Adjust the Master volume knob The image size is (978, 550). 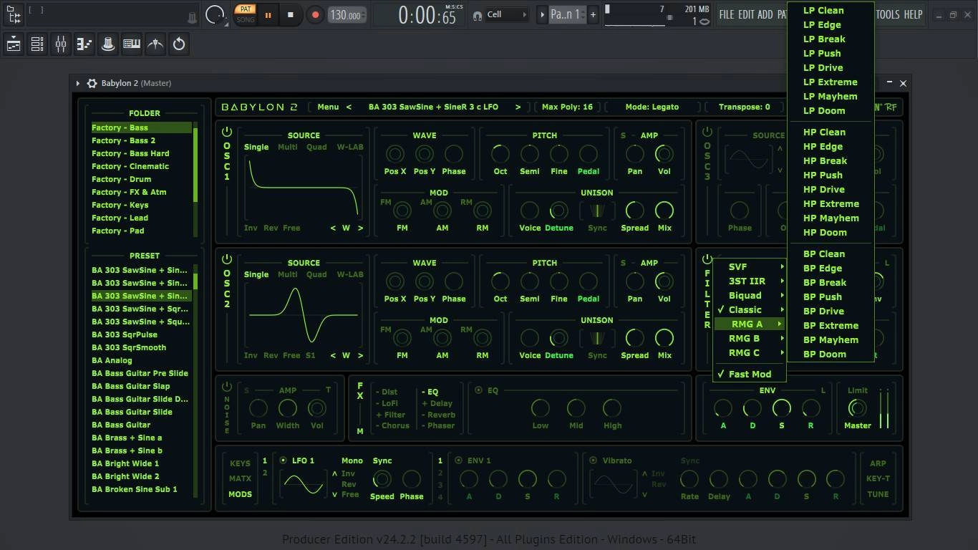[857, 408]
